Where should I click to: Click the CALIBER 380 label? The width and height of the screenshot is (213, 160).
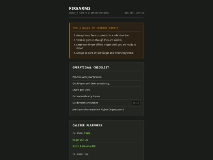click(80, 154)
